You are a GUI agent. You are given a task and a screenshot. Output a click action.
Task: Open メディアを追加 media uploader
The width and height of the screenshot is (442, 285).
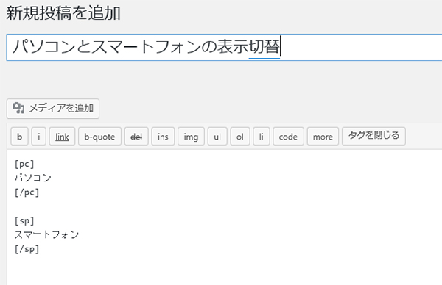(53, 109)
